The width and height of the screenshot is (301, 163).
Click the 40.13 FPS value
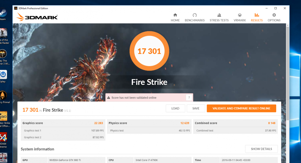[x=184, y=130]
